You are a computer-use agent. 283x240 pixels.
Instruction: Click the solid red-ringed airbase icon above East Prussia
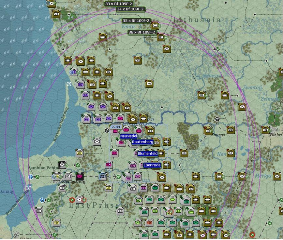click(x=72, y=200)
